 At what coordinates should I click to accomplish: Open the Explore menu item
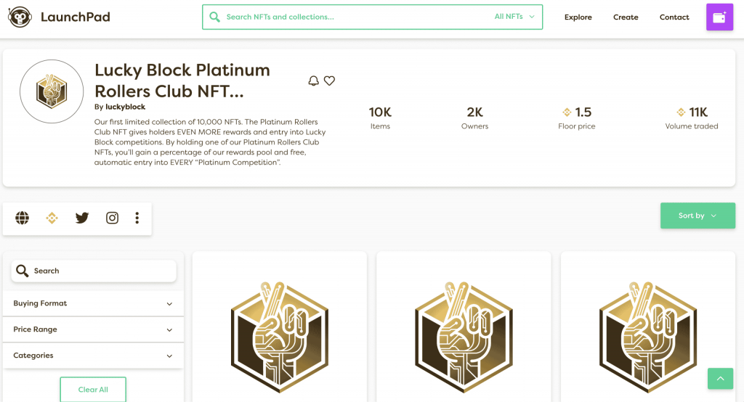578,17
